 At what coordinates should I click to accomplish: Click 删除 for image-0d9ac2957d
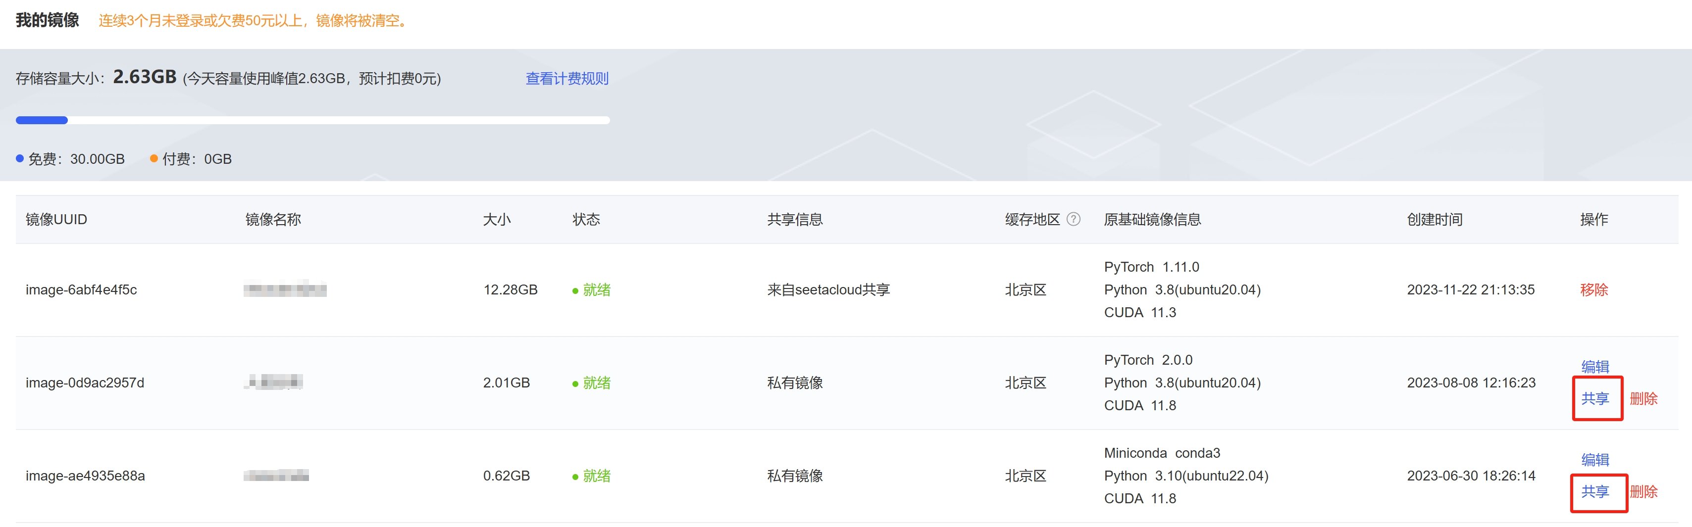point(1643,398)
